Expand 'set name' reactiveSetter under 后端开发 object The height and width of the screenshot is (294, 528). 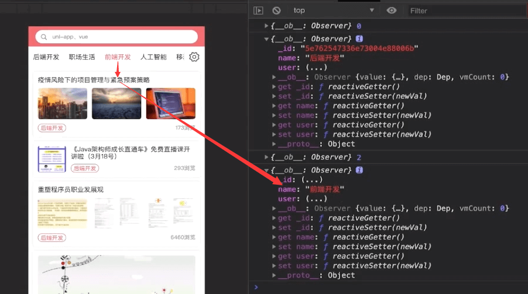pyautogui.click(x=274, y=115)
